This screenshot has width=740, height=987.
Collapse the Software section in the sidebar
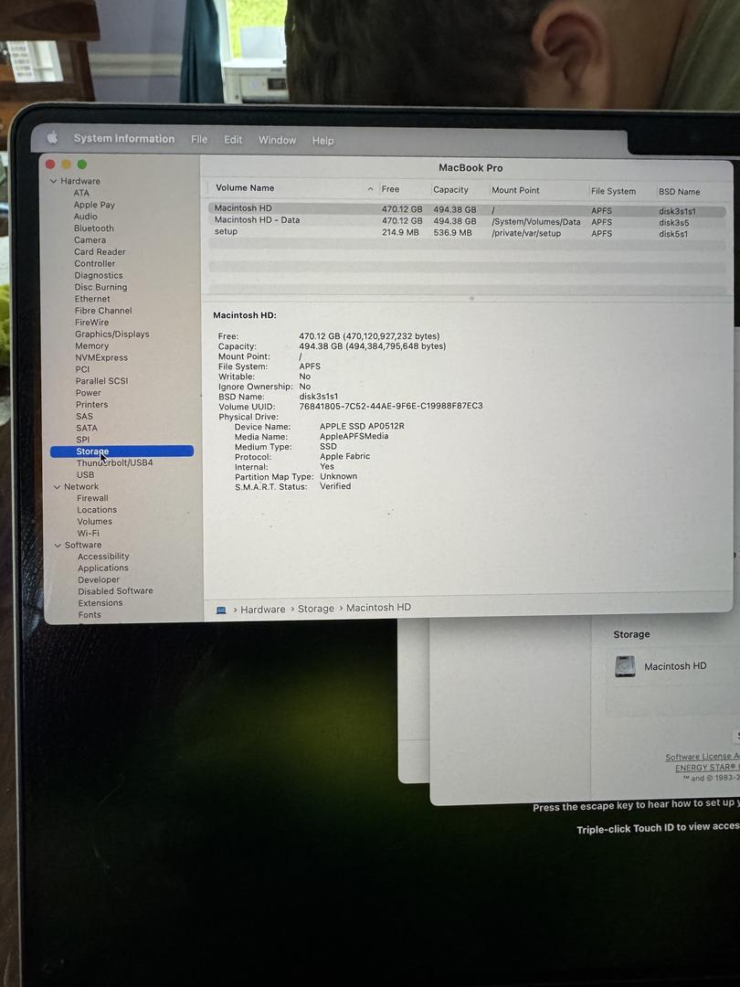tap(58, 545)
